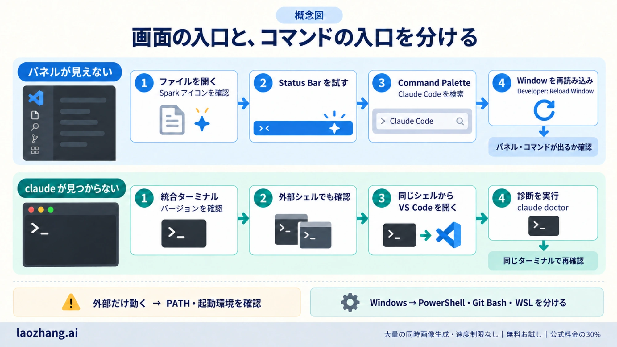Click the green dot on terminal window mockup
This screenshot has width=617, height=347.
click(51, 210)
